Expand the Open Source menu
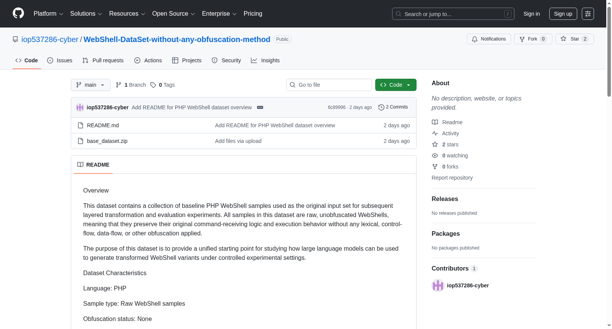The image size is (612, 329). (x=174, y=14)
